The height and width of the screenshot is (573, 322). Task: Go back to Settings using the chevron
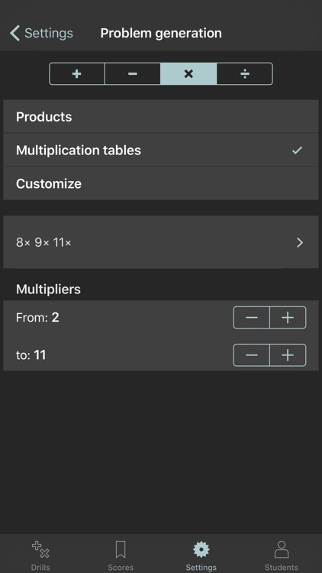coord(14,34)
